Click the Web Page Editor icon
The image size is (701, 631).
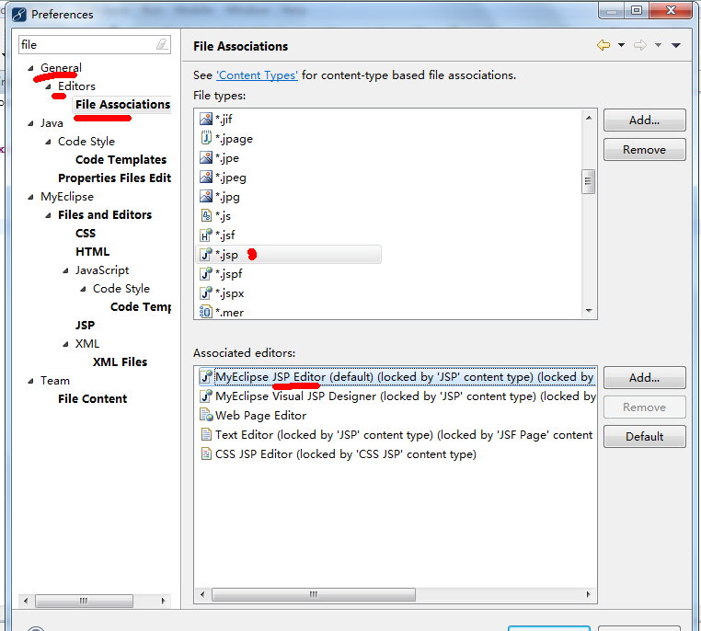pos(207,416)
